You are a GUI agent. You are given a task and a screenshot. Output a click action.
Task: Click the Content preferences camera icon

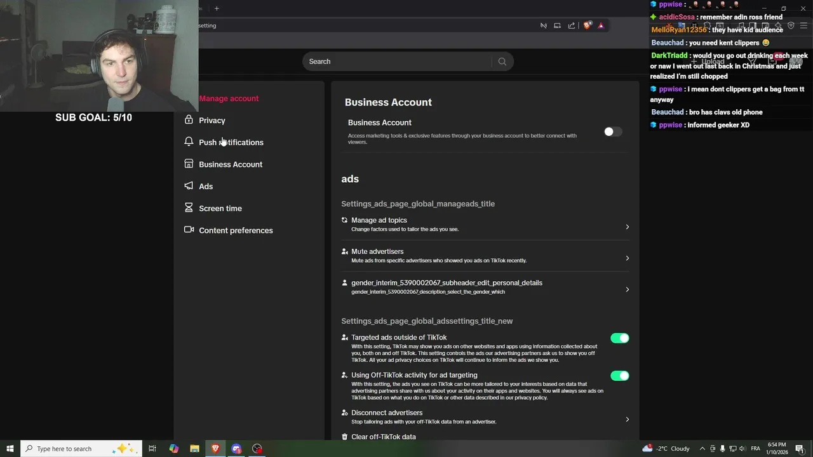[x=189, y=230]
